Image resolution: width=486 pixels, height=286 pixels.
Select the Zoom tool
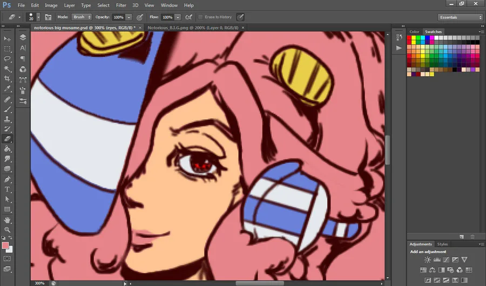point(7,230)
